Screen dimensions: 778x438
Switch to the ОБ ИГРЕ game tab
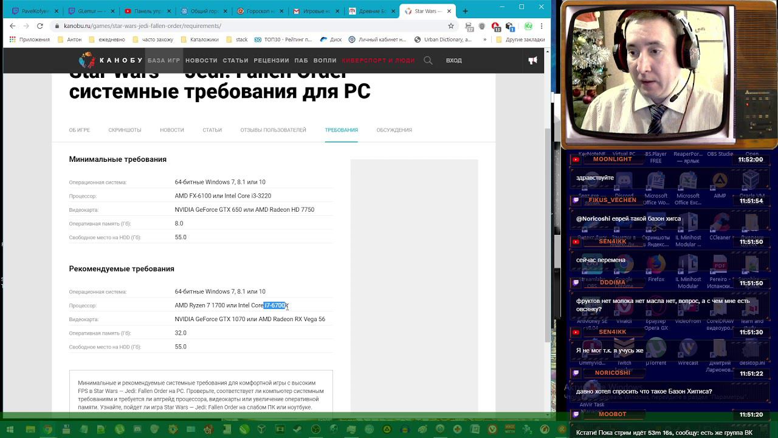pyautogui.click(x=80, y=130)
